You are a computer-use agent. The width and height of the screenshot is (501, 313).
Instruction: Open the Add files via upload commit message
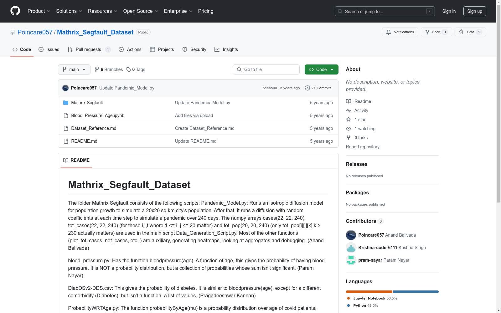point(194,115)
